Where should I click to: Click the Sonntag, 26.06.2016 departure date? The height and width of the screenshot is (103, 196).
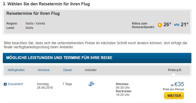tap(45, 86)
